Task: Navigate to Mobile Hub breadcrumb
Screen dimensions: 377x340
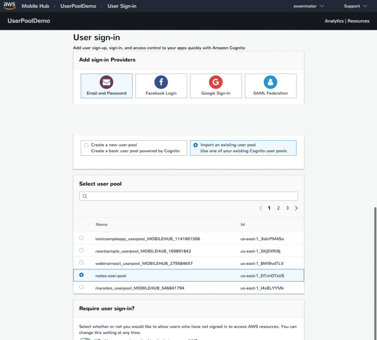Action: [35, 6]
